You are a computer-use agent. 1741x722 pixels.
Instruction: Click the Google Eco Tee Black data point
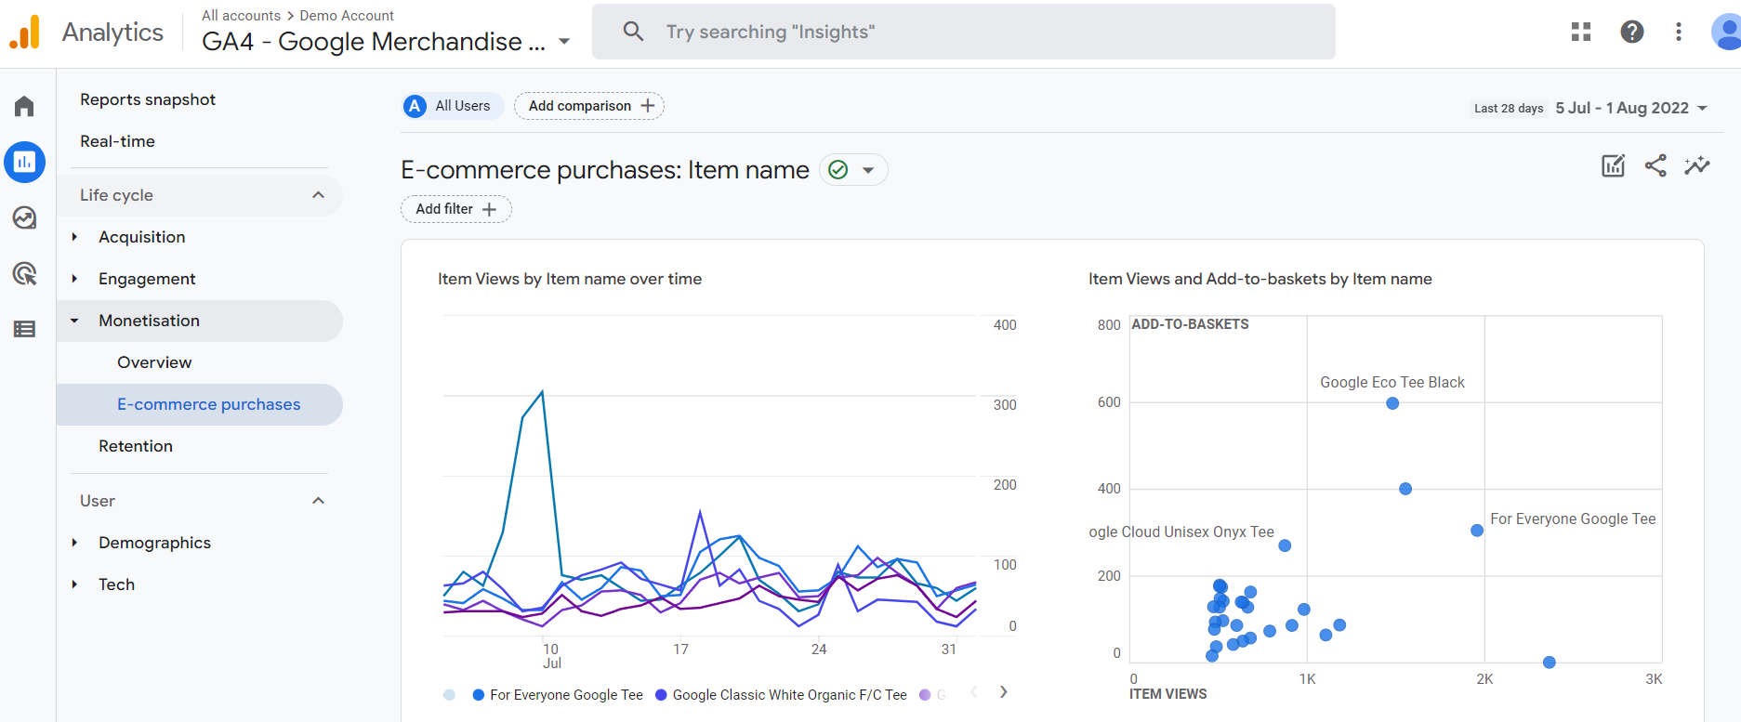pyautogui.click(x=1392, y=403)
